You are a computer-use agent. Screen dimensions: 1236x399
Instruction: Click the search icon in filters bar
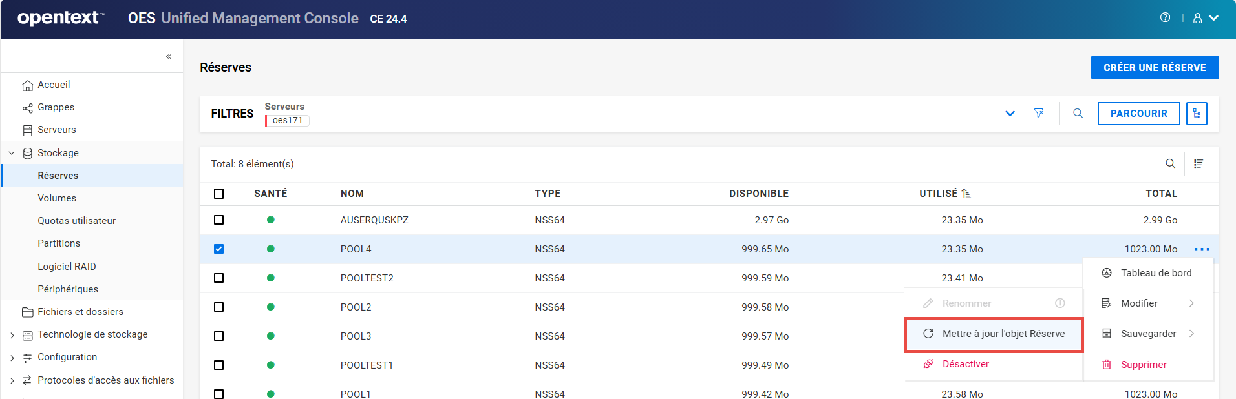1078,114
